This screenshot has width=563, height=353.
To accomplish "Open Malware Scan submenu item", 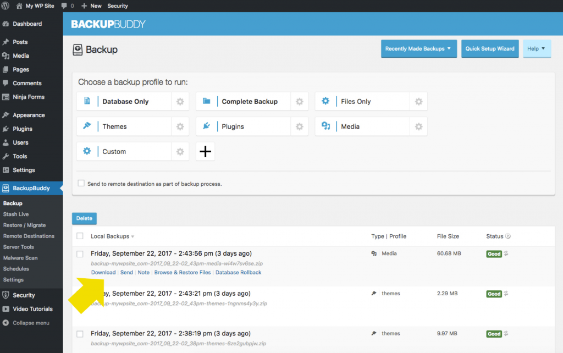I will coord(20,258).
